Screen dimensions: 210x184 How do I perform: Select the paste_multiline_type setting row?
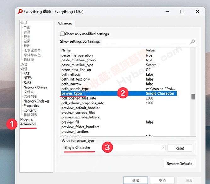(119, 65)
